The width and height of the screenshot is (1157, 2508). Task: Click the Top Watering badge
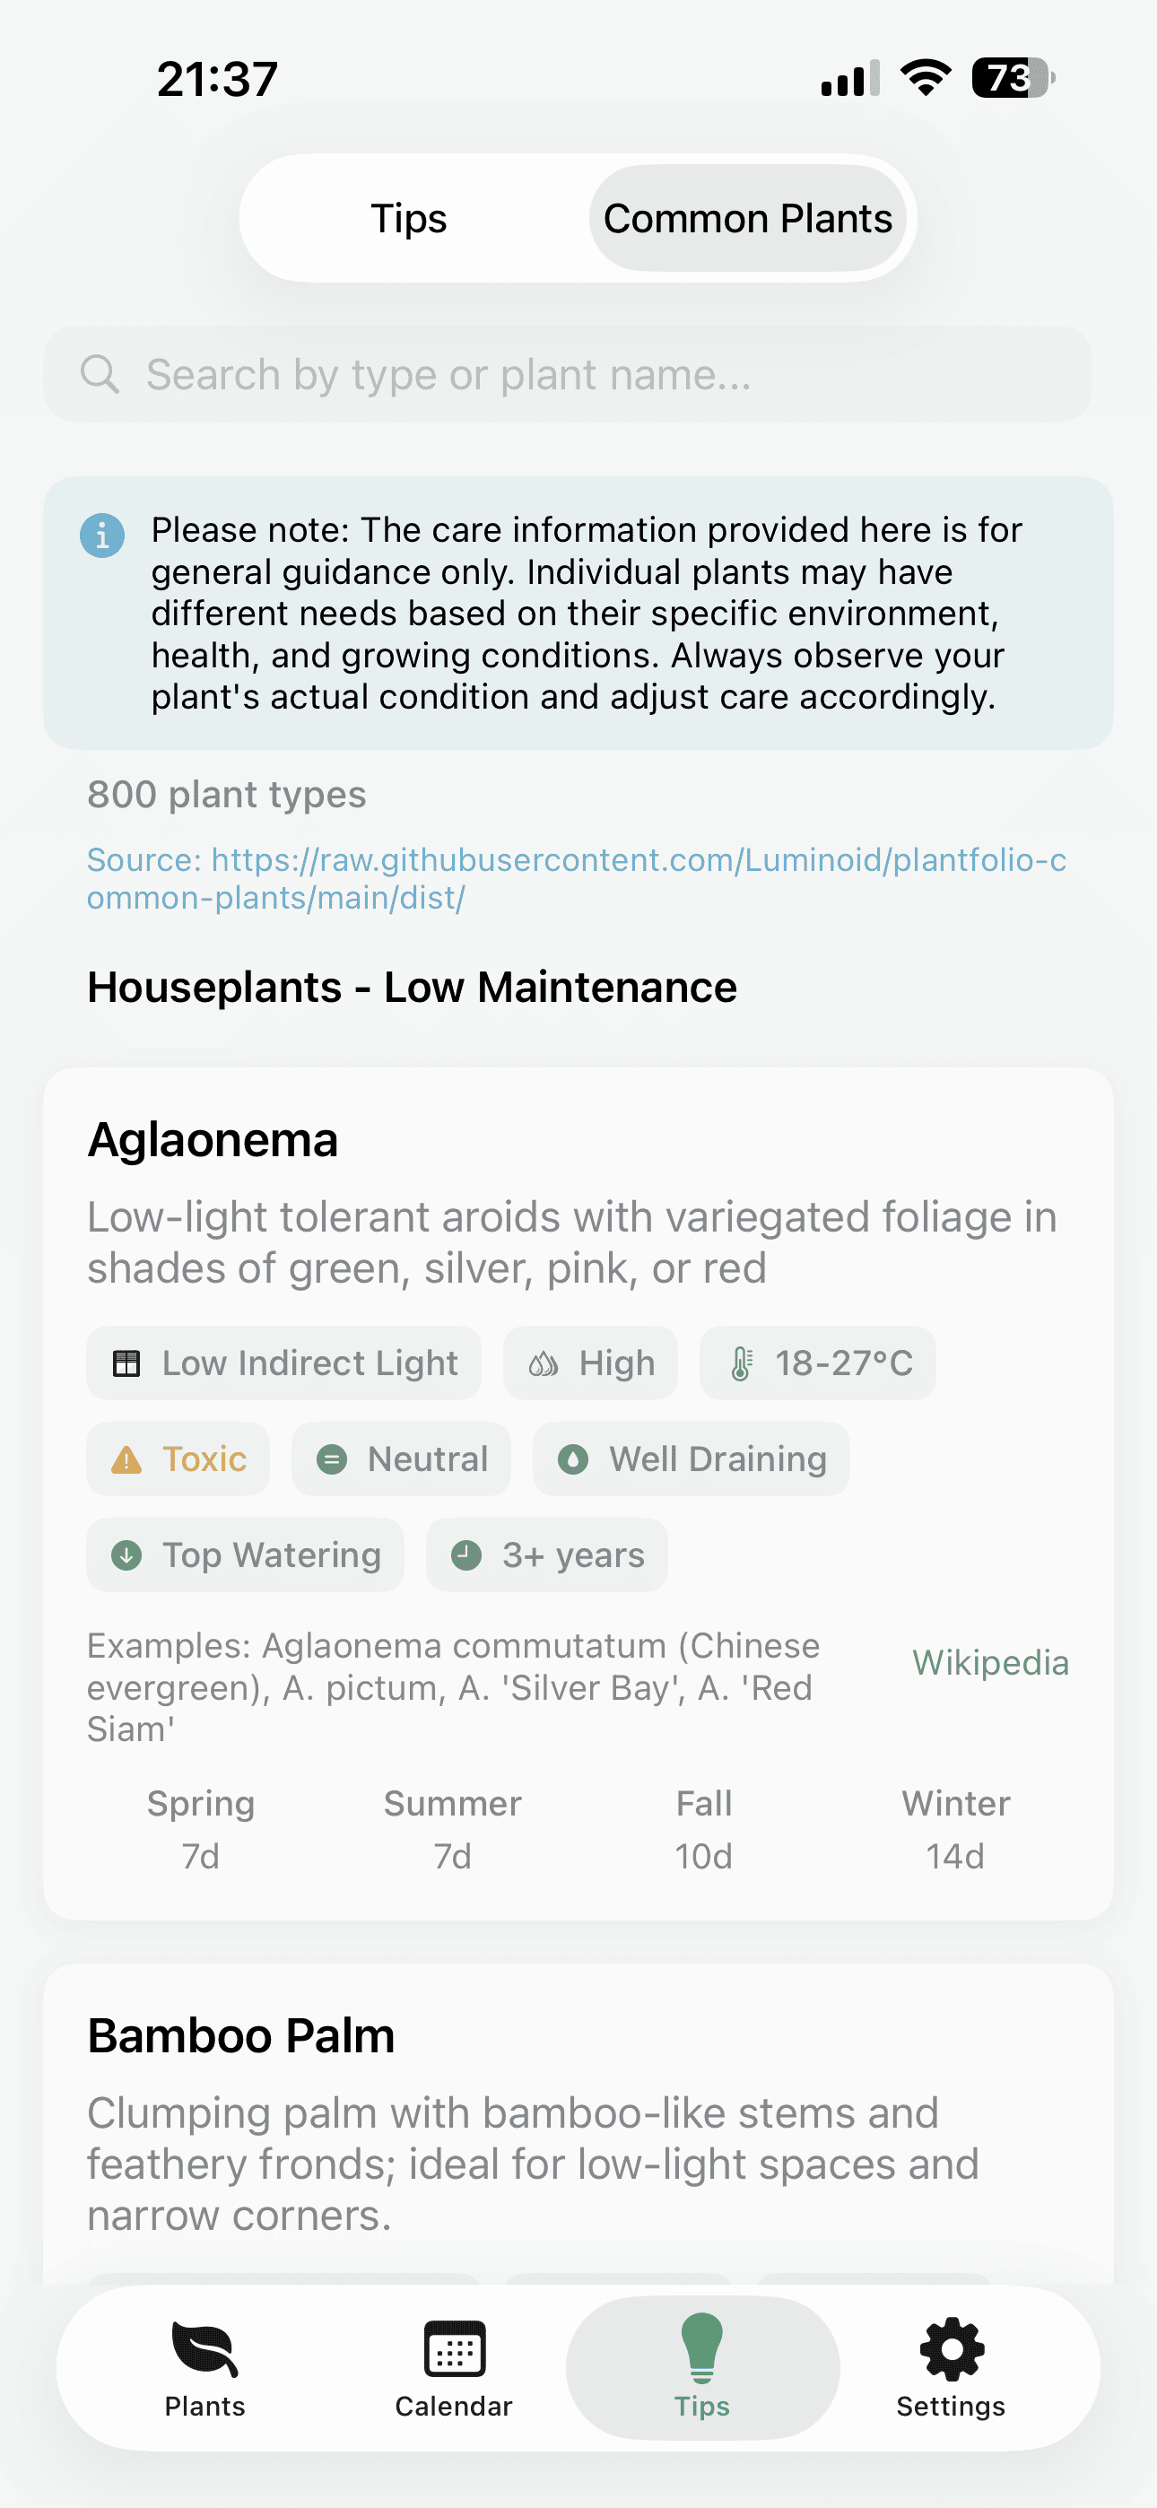[x=245, y=1554]
